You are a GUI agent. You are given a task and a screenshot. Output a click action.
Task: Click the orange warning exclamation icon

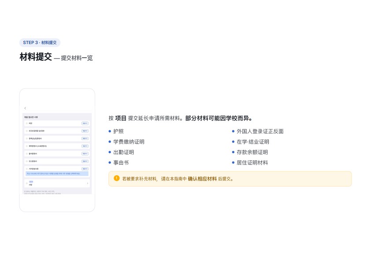[116, 178]
